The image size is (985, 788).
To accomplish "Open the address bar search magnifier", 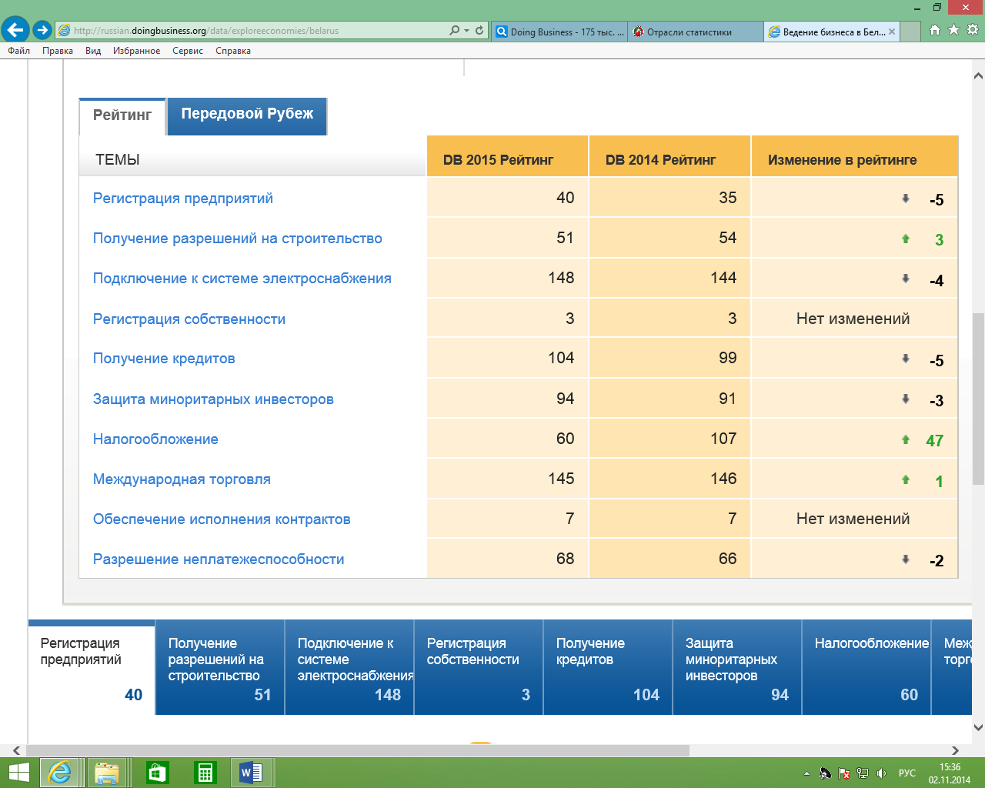I will tap(454, 31).
